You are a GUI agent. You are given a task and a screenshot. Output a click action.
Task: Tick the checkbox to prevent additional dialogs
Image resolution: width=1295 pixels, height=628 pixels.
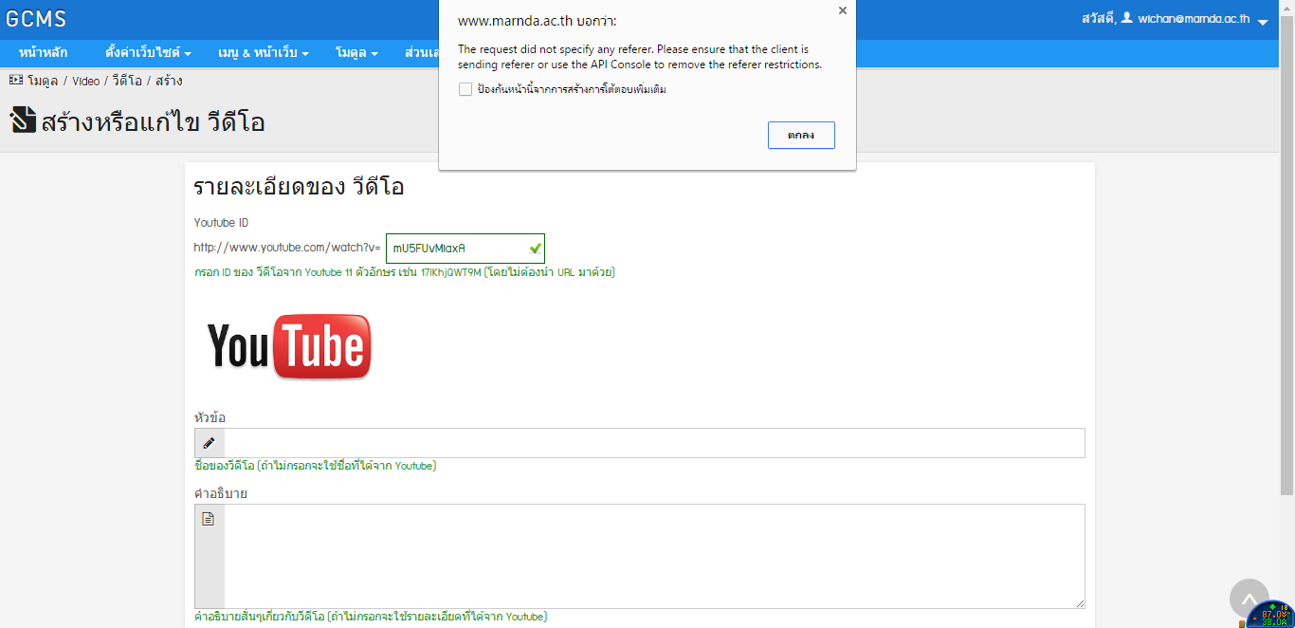pos(465,89)
